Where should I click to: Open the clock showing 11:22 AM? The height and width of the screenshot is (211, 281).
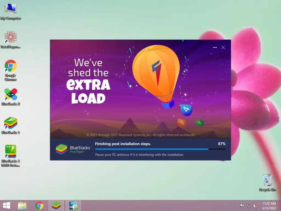pos(269,206)
